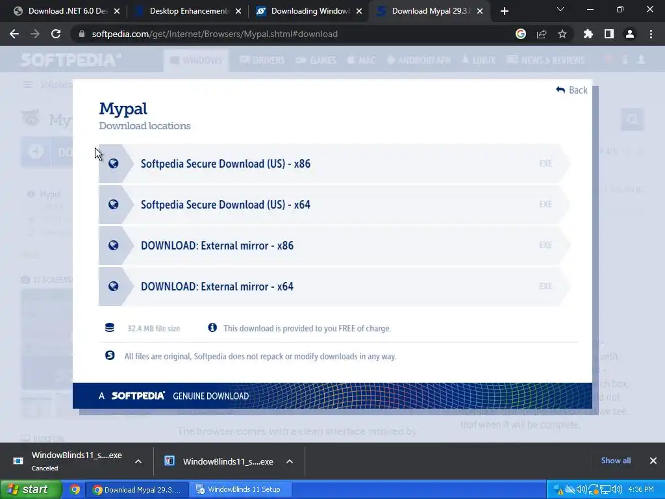Close the Download Mypal tab
This screenshot has height=499, width=665.
(480, 11)
